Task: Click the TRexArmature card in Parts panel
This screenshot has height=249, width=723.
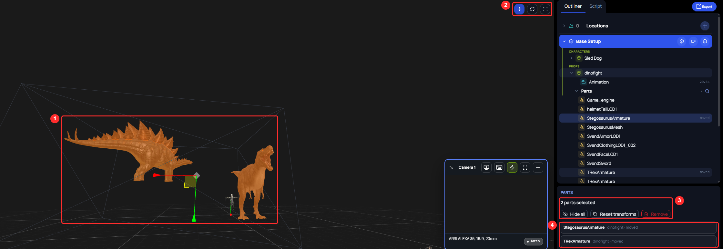Action: pos(638,241)
